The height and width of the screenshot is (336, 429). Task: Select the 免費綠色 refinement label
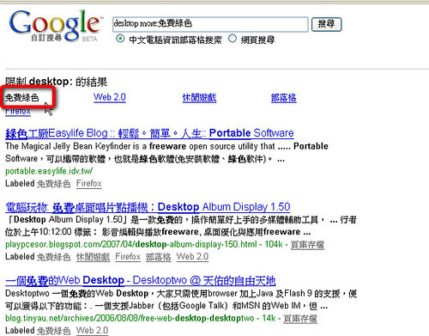(22, 98)
